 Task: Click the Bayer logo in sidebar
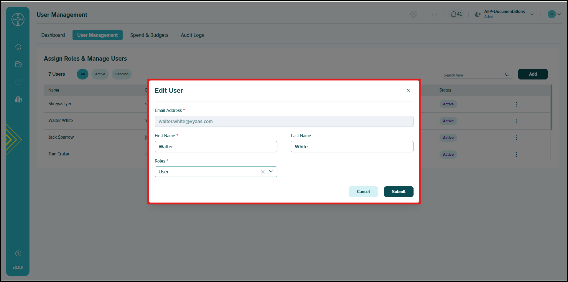[18, 19]
